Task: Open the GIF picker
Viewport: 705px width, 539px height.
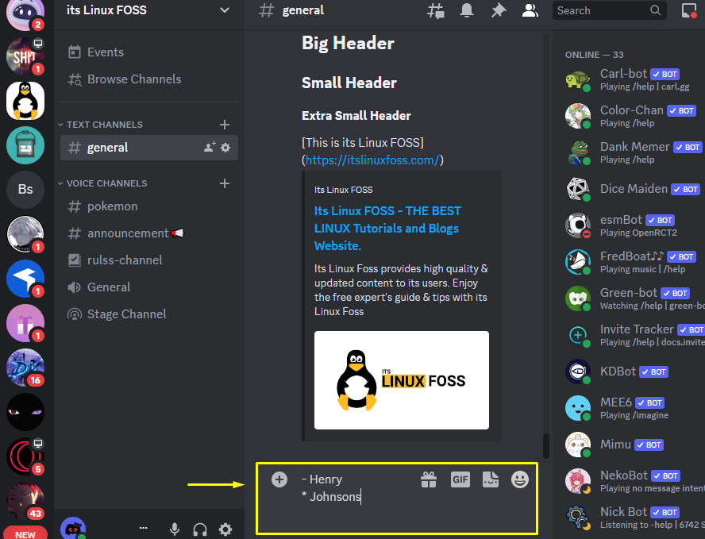Action: click(x=460, y=479)
